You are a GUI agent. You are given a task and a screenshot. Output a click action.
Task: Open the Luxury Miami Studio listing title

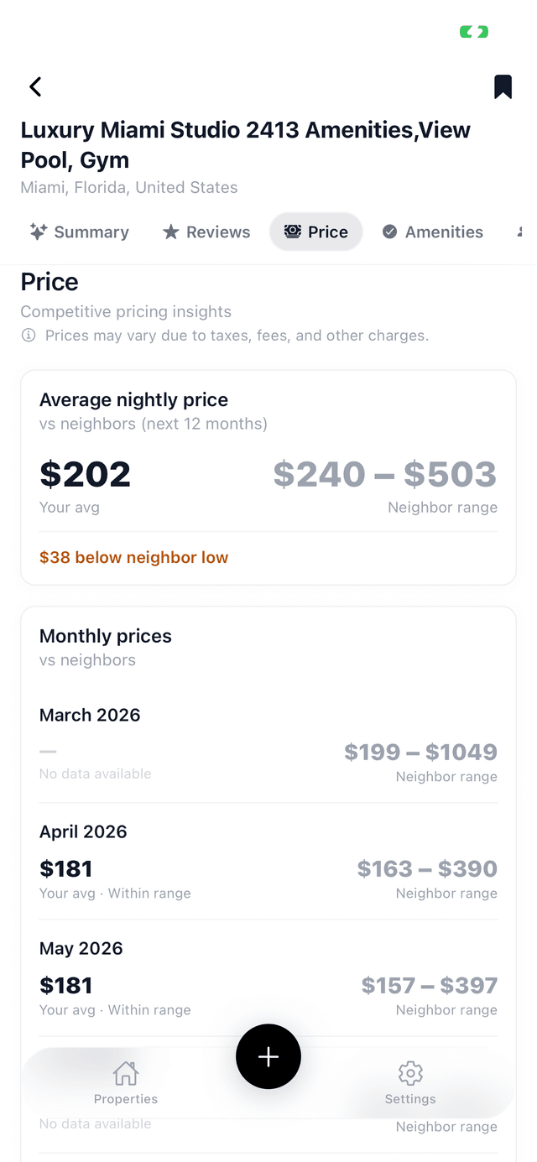click(247, 144)
